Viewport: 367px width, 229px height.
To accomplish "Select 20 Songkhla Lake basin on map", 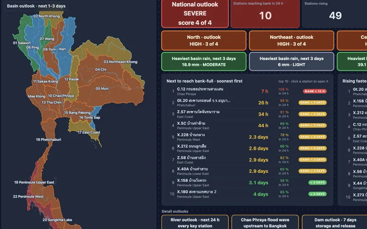I will 57,220.
